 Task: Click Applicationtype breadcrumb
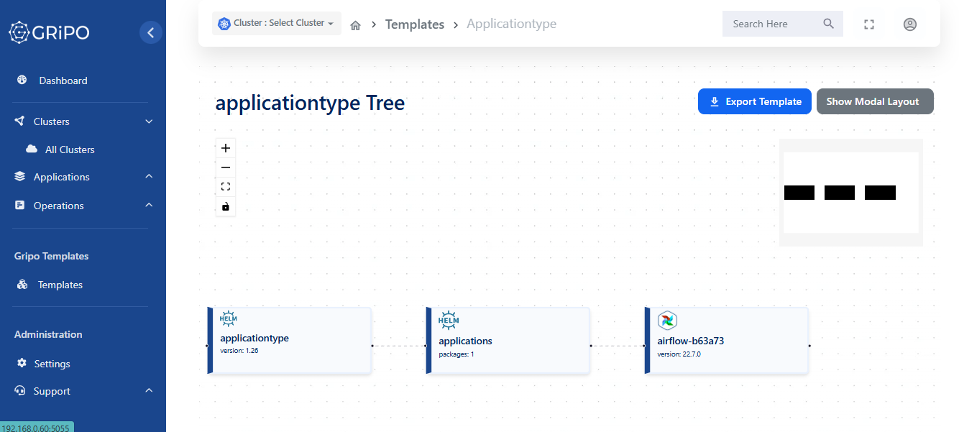(512, 24)
